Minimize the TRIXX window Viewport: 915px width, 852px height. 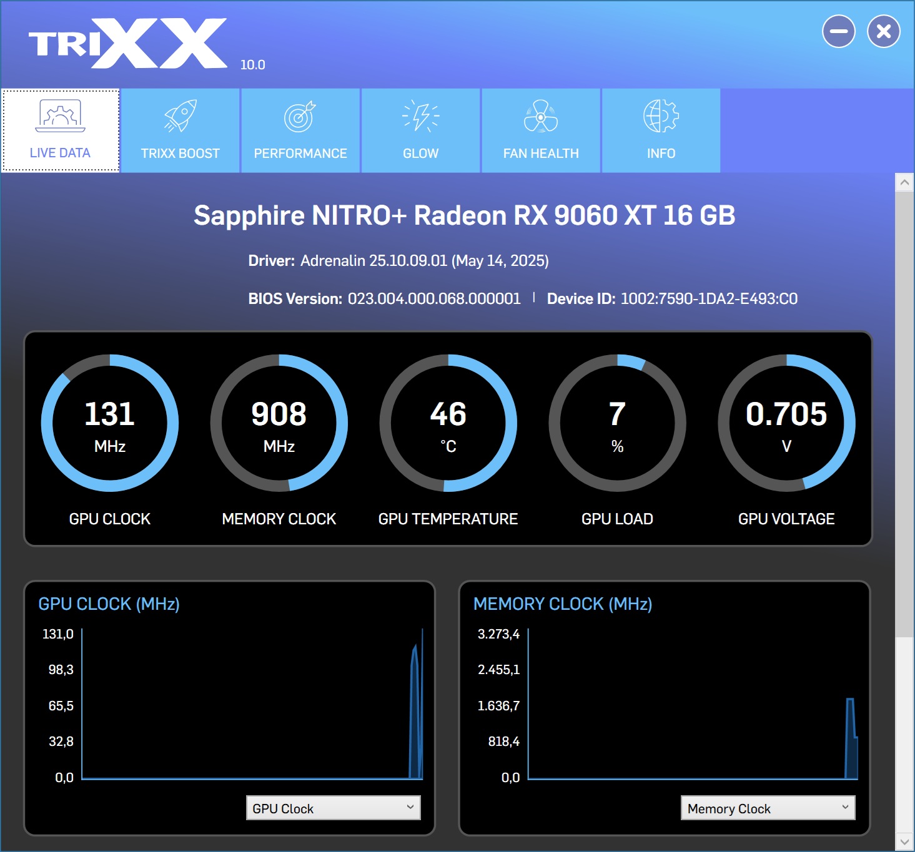(838, 31)
